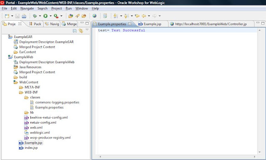The image size is (266, 160).
Task: Select commons-logging.properties file
Action: point(57,103)
